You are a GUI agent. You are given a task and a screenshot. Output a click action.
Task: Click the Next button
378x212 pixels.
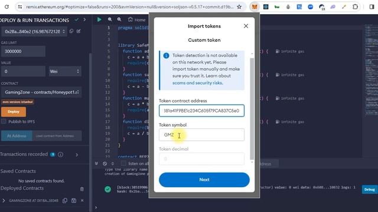click(204, 180)
